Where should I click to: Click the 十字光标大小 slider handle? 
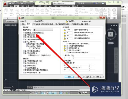(x=73, y=58)
